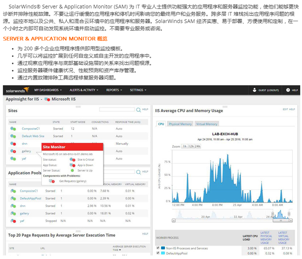Click dnn application pool icon
The height and width of the screenshot is (259, 302).
pos(13,206)
